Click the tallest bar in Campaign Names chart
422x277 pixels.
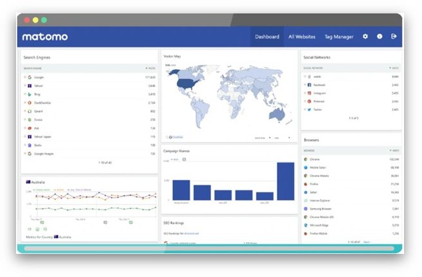(x=285, y=181)
